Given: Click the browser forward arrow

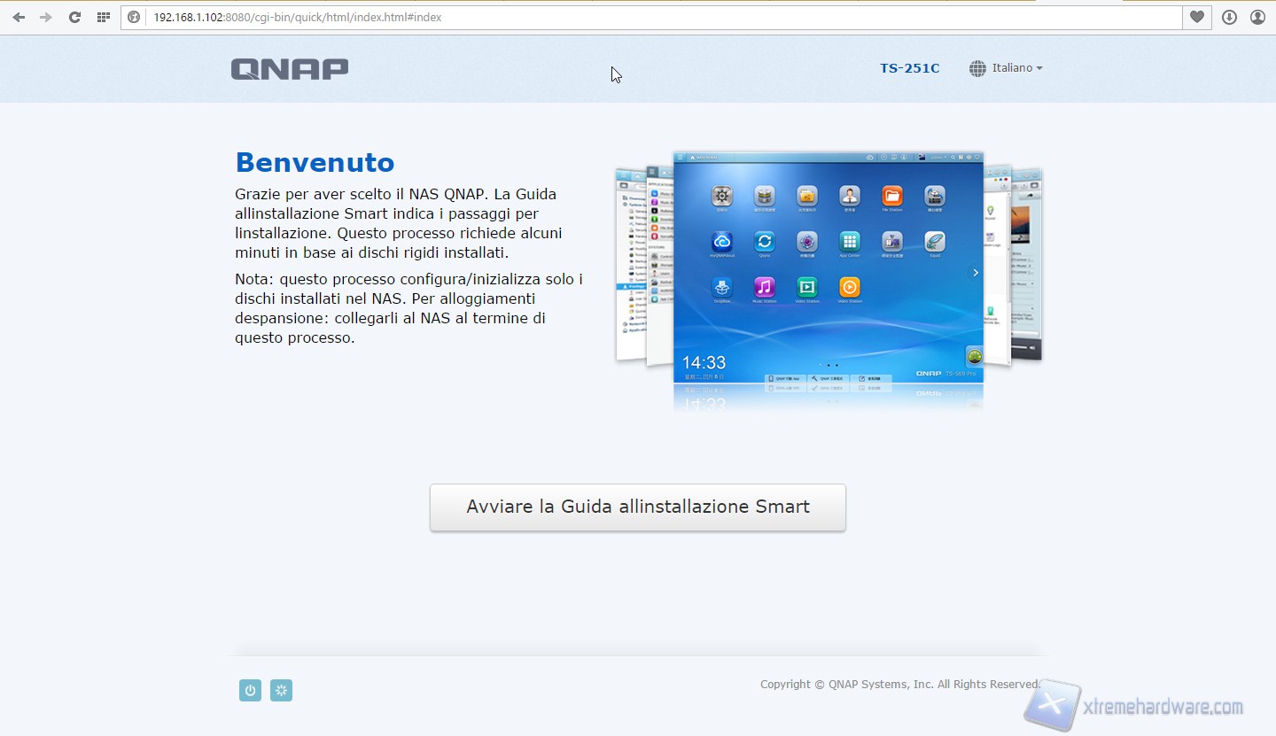Looking at the screenshot, I should [x=46, y=17].
